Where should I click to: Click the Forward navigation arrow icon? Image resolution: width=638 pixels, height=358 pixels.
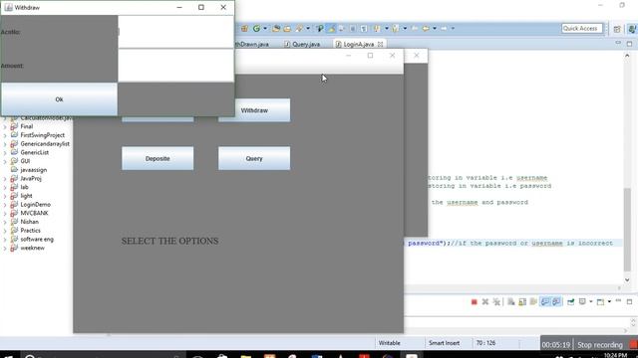point(444,29)
